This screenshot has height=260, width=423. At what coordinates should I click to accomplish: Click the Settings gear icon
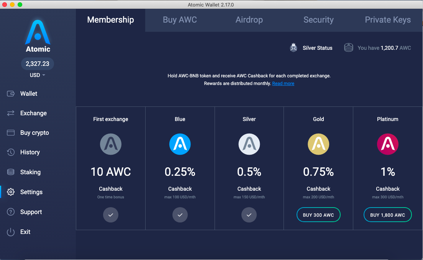[11, 192]
